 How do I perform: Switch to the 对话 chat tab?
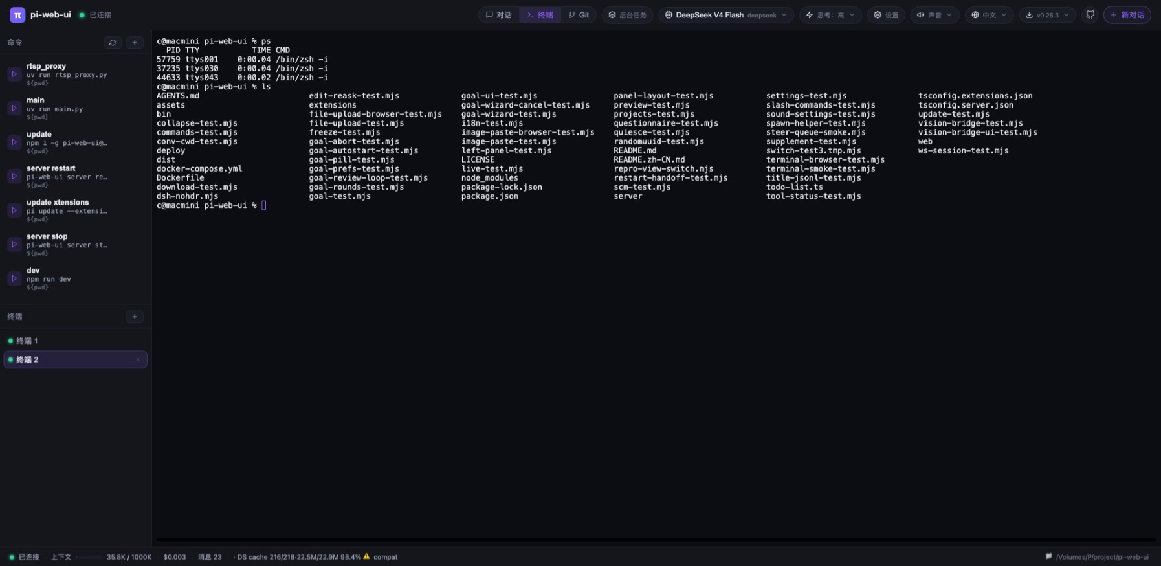[x=498, y=15]
